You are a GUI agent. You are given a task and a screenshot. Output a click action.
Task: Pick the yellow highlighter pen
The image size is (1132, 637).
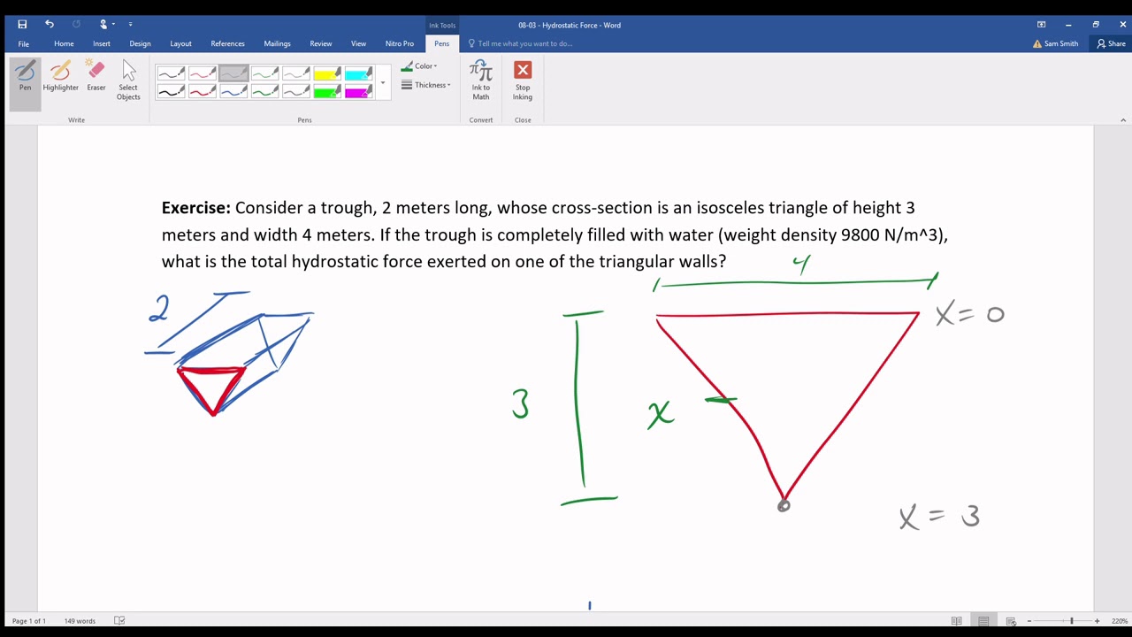click(327, 74)
